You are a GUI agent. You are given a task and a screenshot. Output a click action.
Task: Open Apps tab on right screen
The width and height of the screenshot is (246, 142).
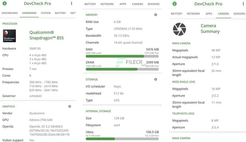pyautogui.click(x=209, y=14)
